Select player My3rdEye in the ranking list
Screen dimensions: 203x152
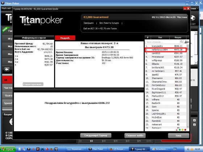coord(166,118)
